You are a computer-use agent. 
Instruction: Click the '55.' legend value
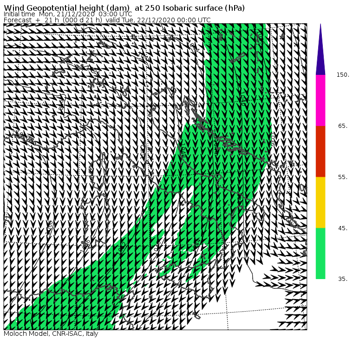pos(343,177)
